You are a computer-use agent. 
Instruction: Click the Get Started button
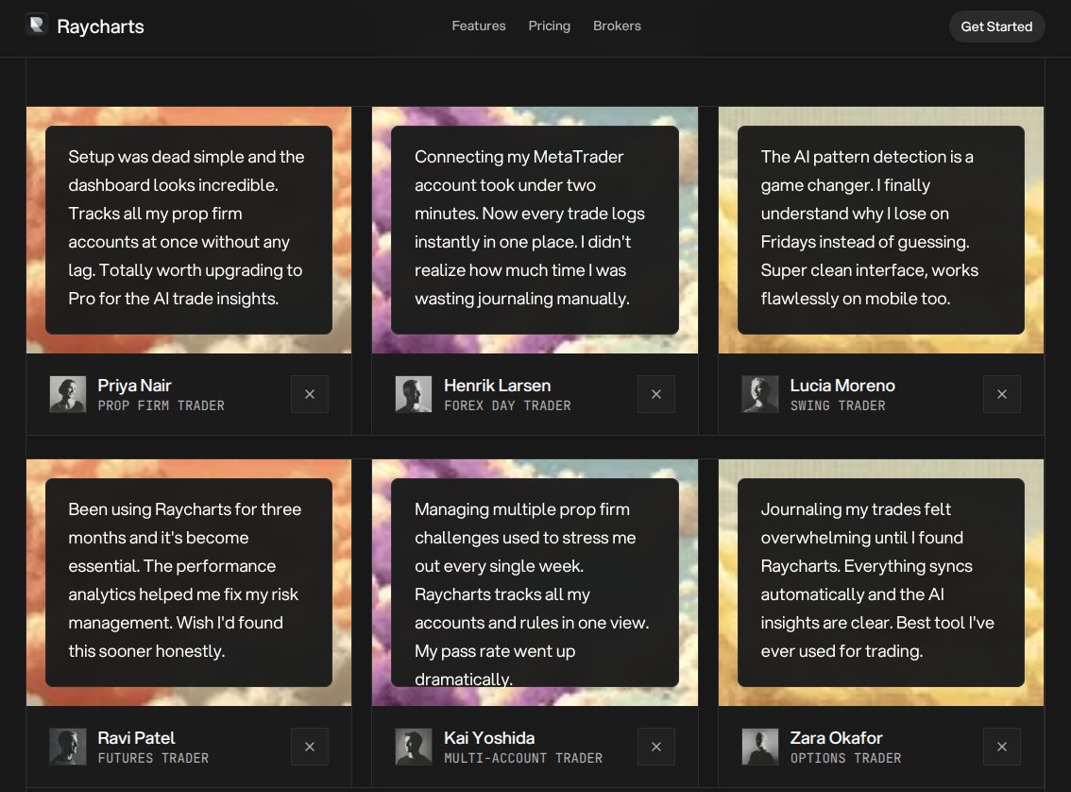(996, 26)
